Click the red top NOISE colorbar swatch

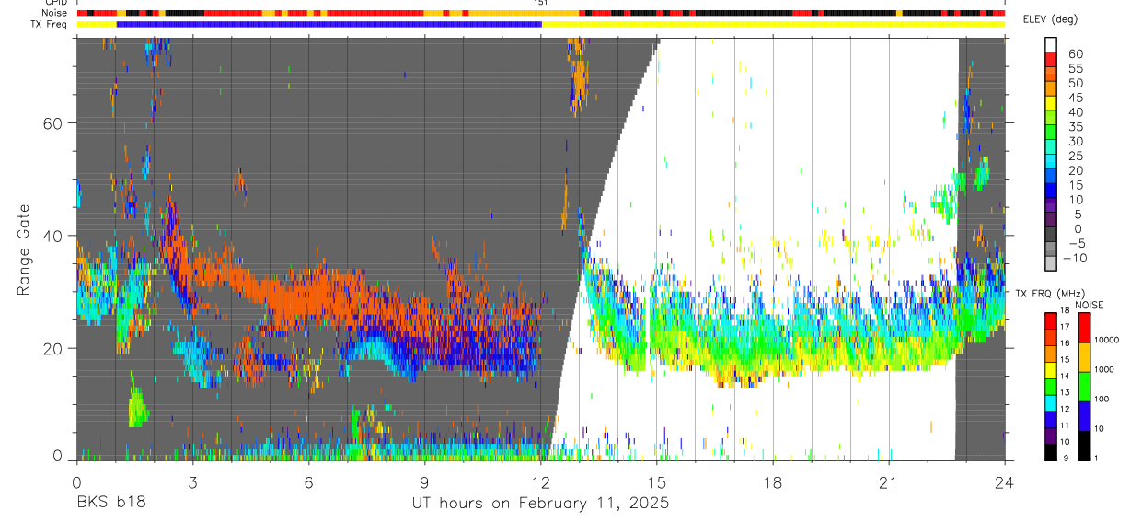[1084, 328]
